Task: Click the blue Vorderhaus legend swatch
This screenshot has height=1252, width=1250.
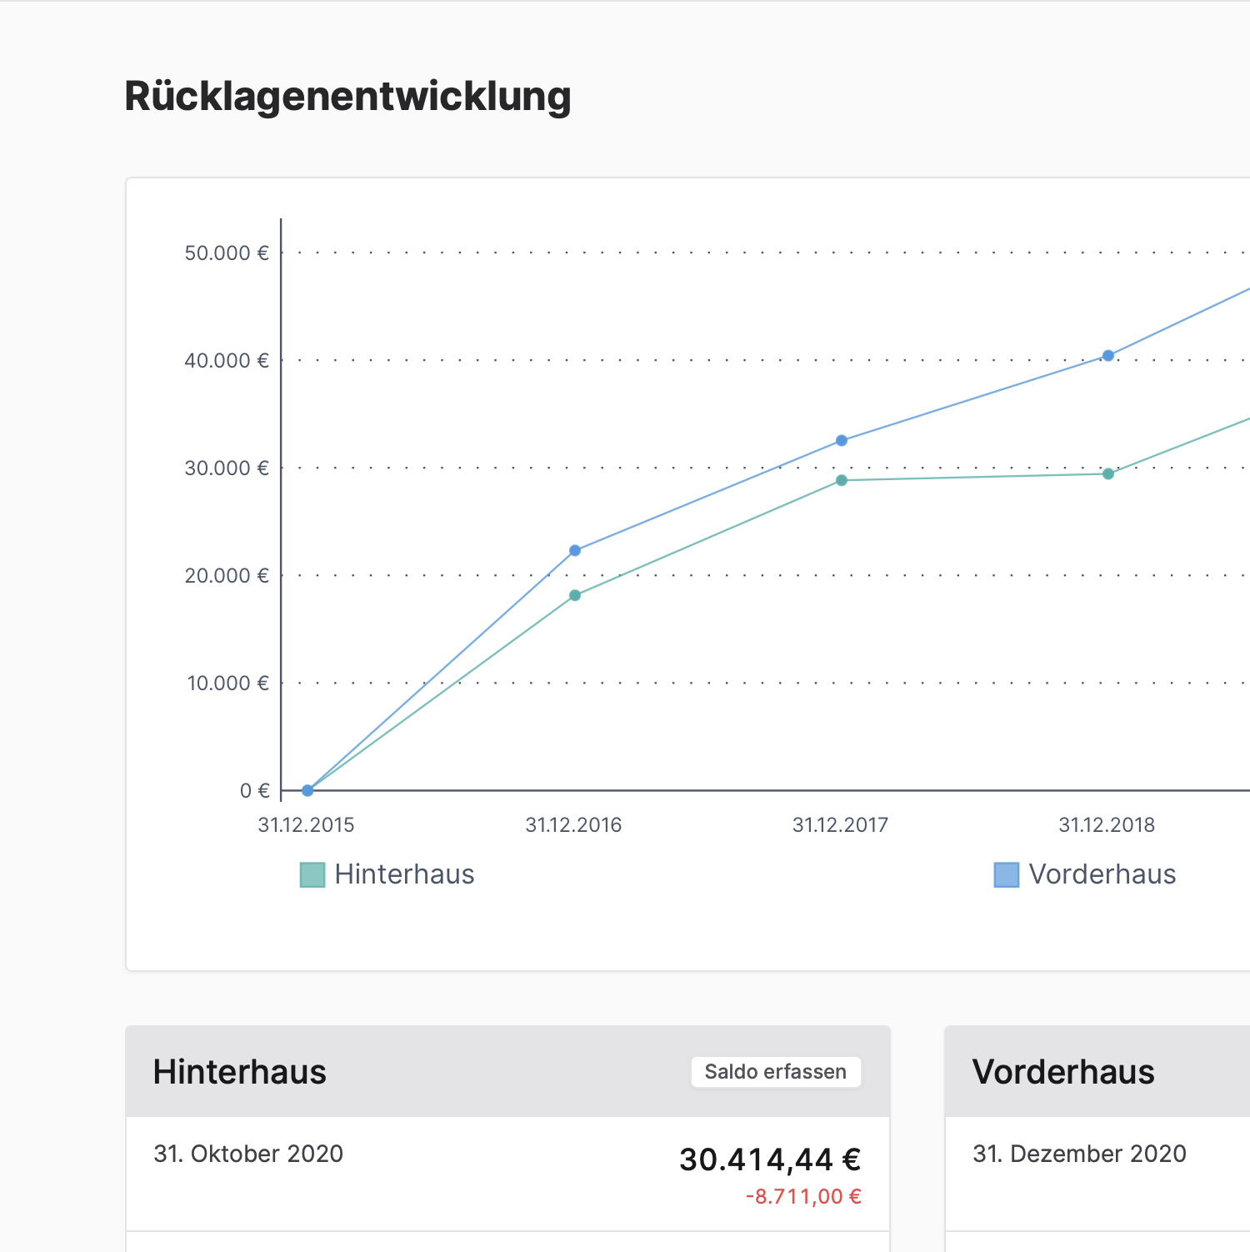Action: [1006, 874]
